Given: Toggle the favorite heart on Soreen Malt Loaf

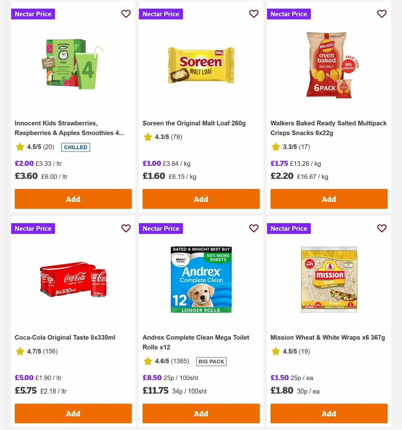Looking at the screenshot, I should (x=254, y=14).
